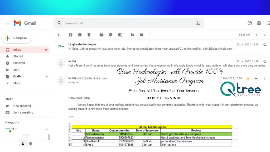Click the Compose button
This screenshot has height=152, width=270.
(17, 38)
